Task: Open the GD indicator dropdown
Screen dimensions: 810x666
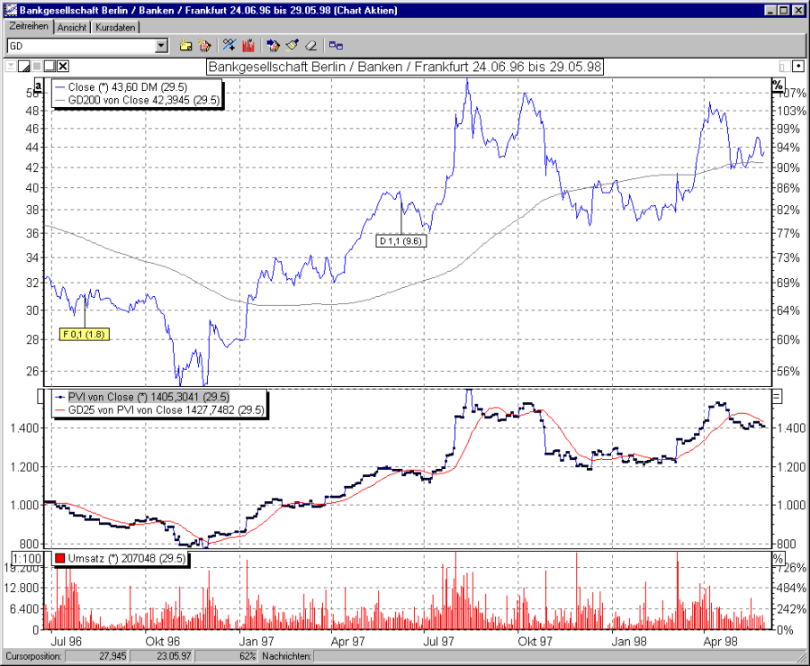Action: click(x=163, y=45)
